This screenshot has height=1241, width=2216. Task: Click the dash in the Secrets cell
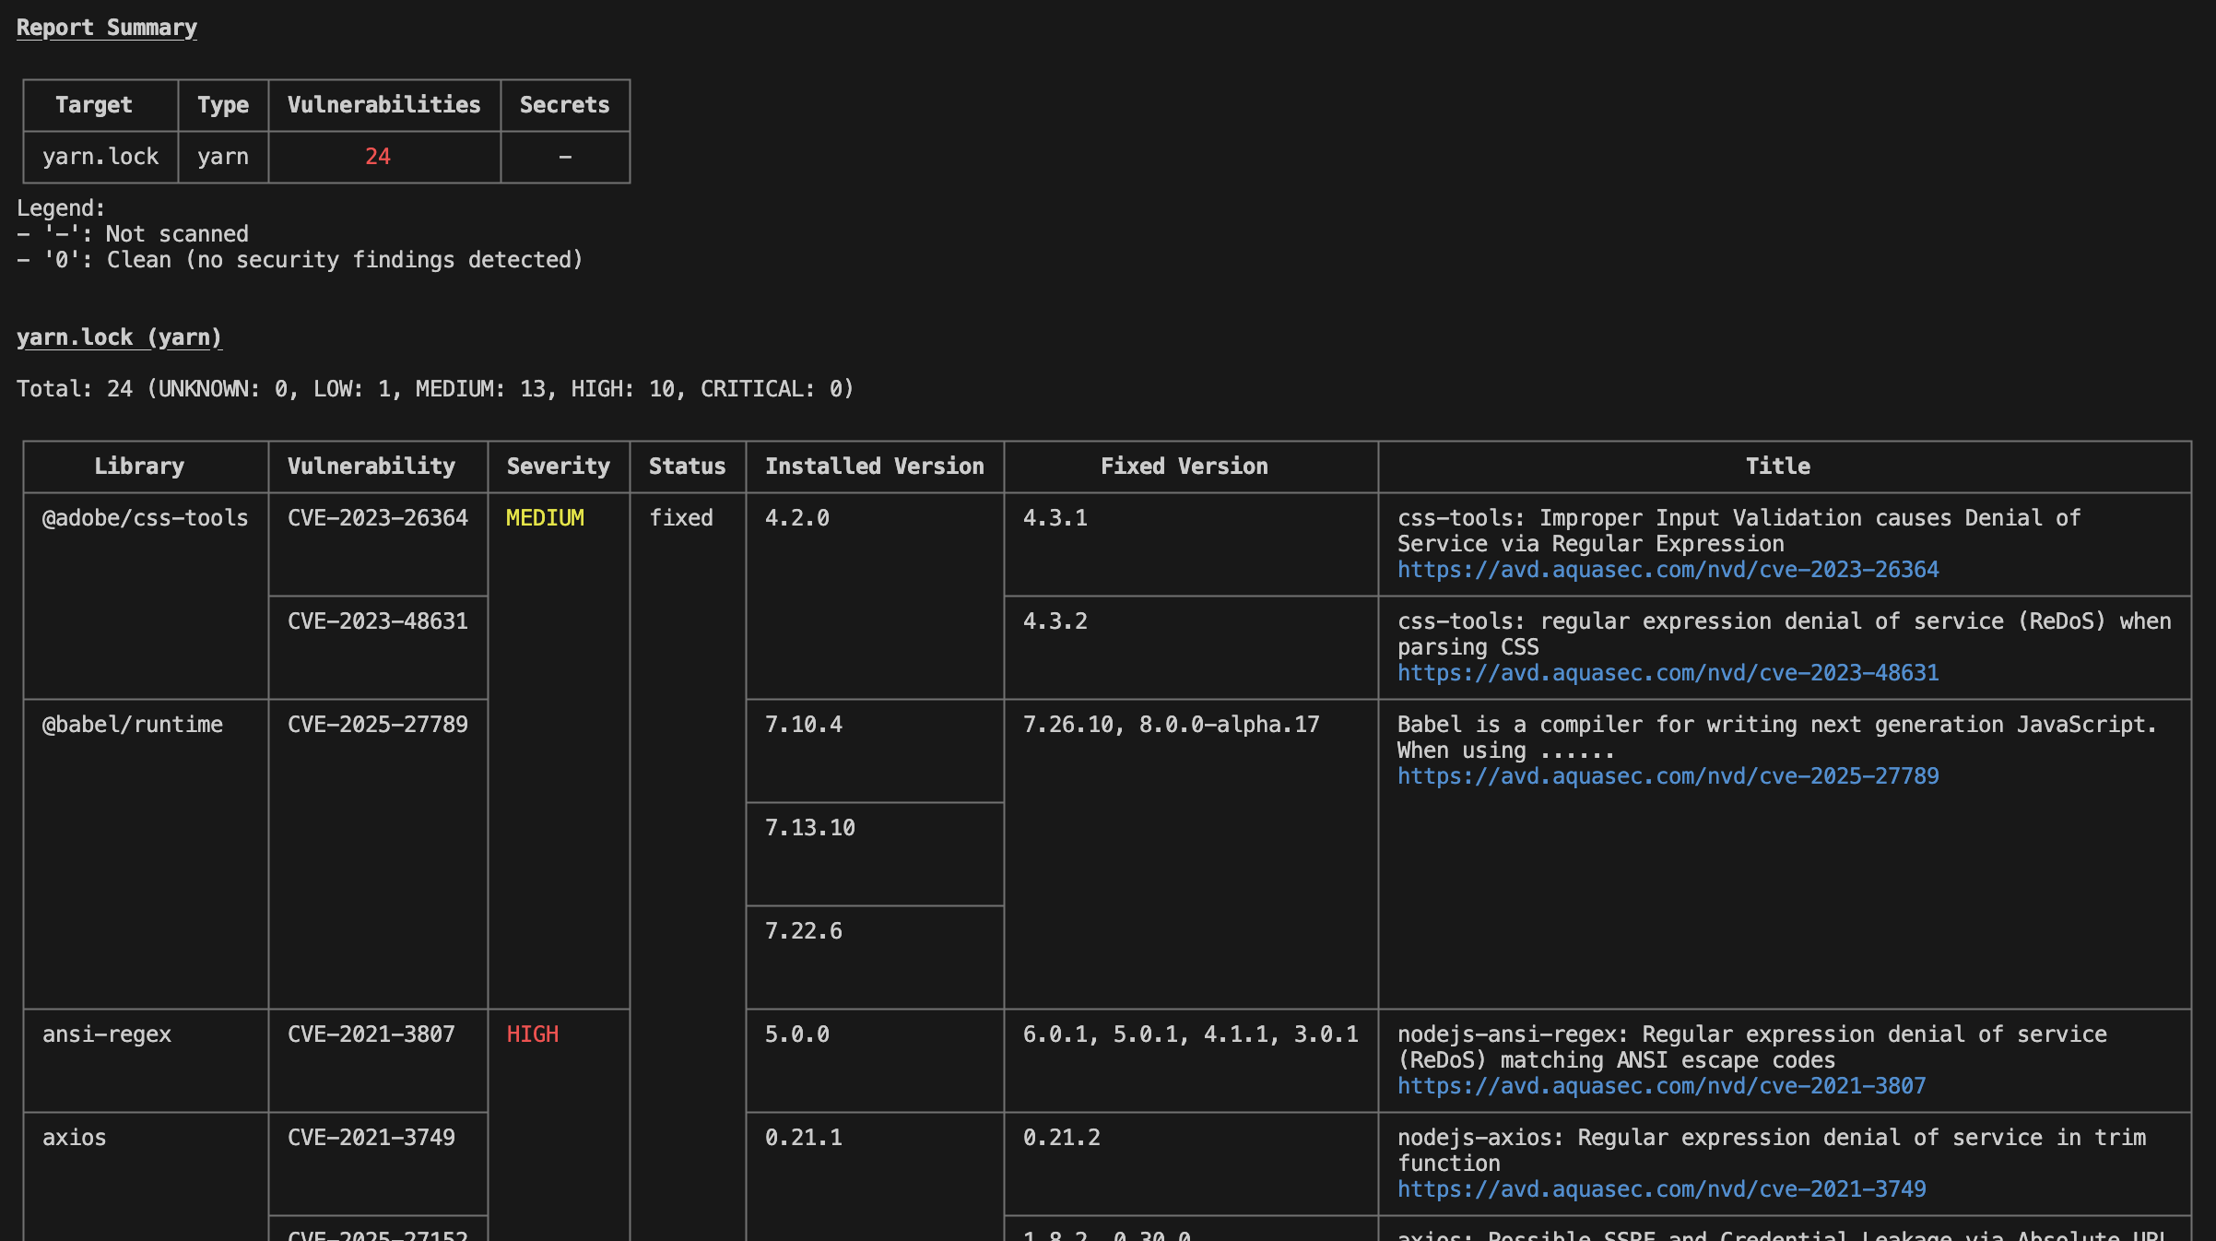click(x=565, y=157)
